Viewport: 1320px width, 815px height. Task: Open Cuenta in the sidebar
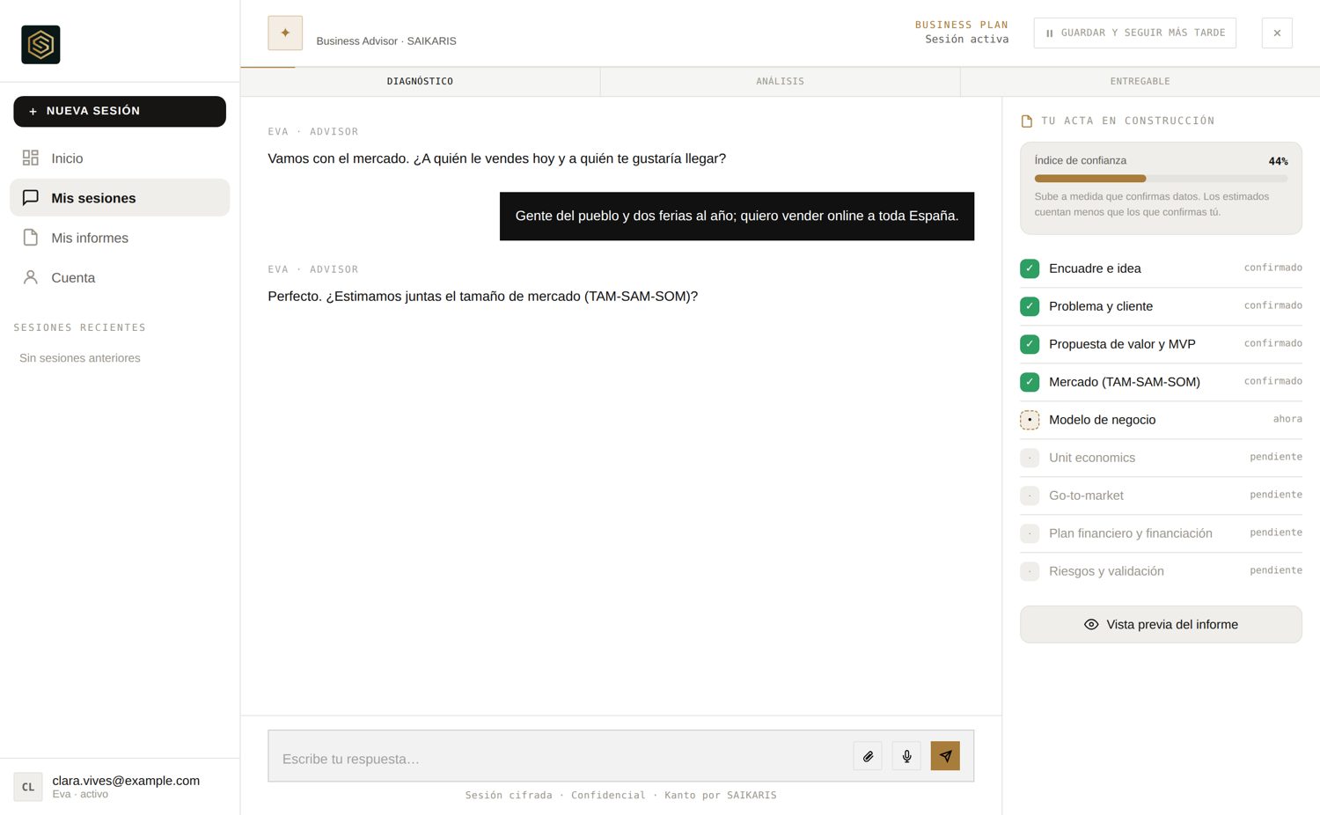pyautogui.click(x=120, y=277)
